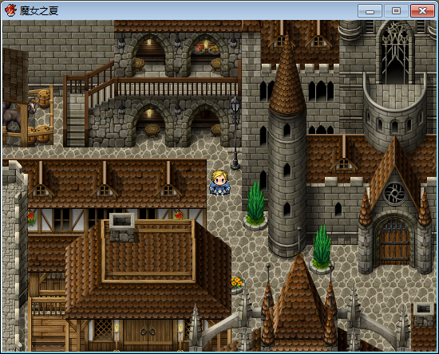The image size is (439, 354).
Task: Click the wooden church gate door
Action: pyautogui.click(x=394, y=242)
